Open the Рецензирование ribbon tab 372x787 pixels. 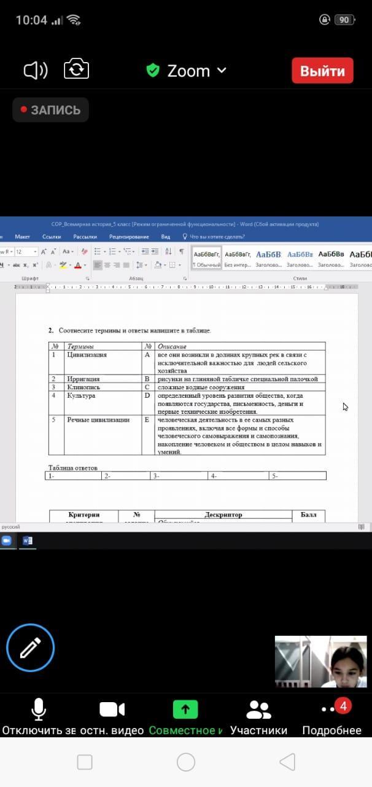(129, 237)
